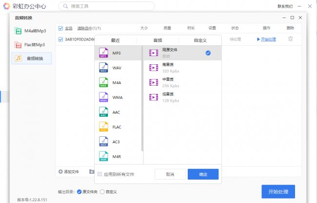Click the add folder icon next to 添加文件
317x203 pixels.
tap(92, 171)
